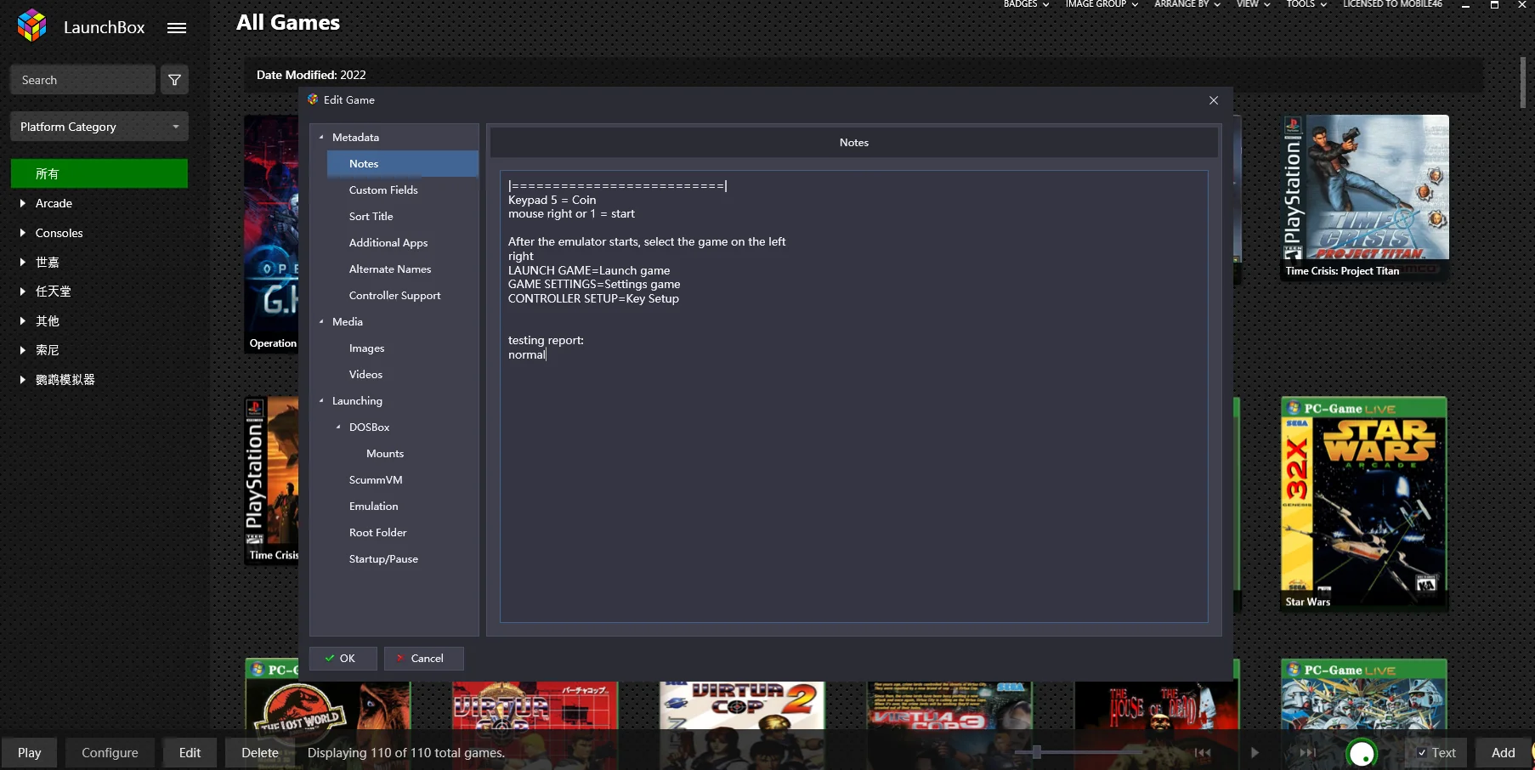Expand the 世嘉 category

tap(23, 262)
